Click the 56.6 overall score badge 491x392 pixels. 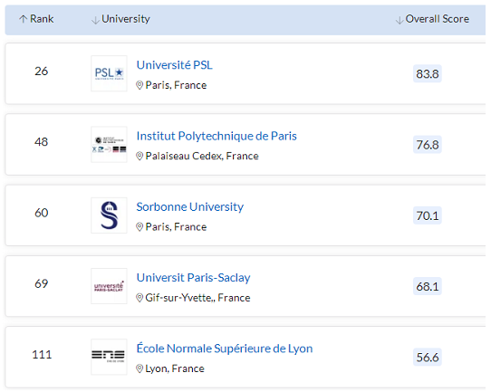click(428, 357)
